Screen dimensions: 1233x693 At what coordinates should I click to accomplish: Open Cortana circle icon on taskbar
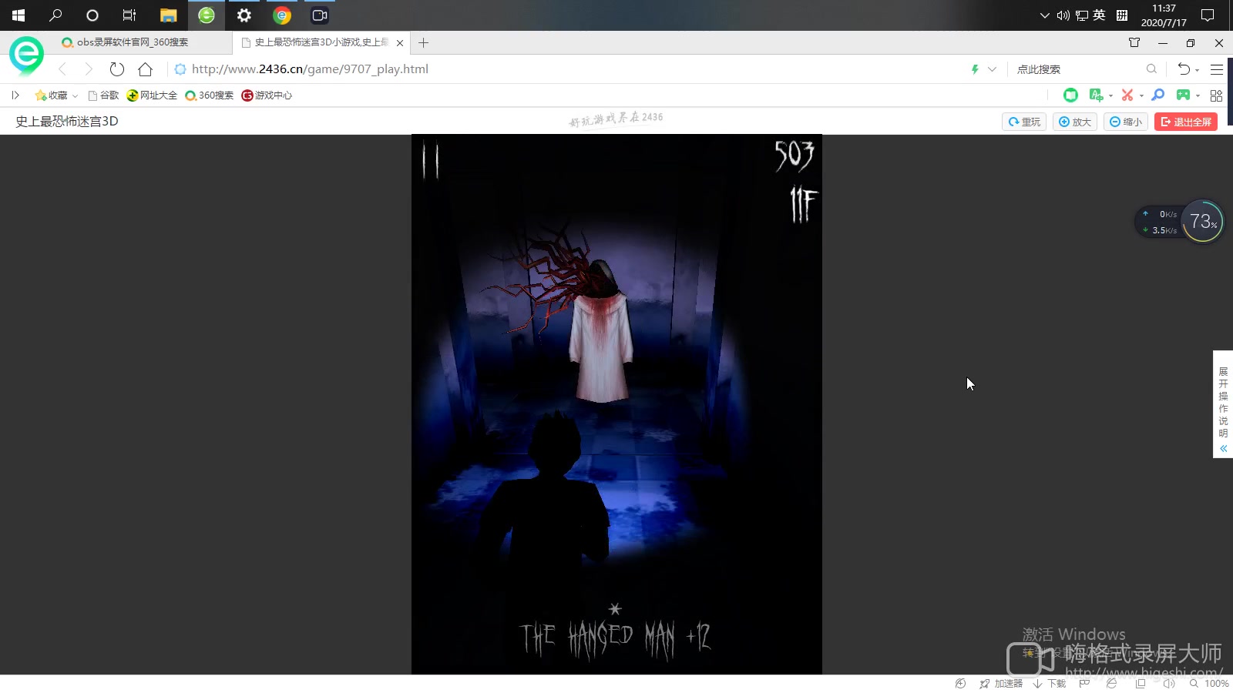point(92,15)
